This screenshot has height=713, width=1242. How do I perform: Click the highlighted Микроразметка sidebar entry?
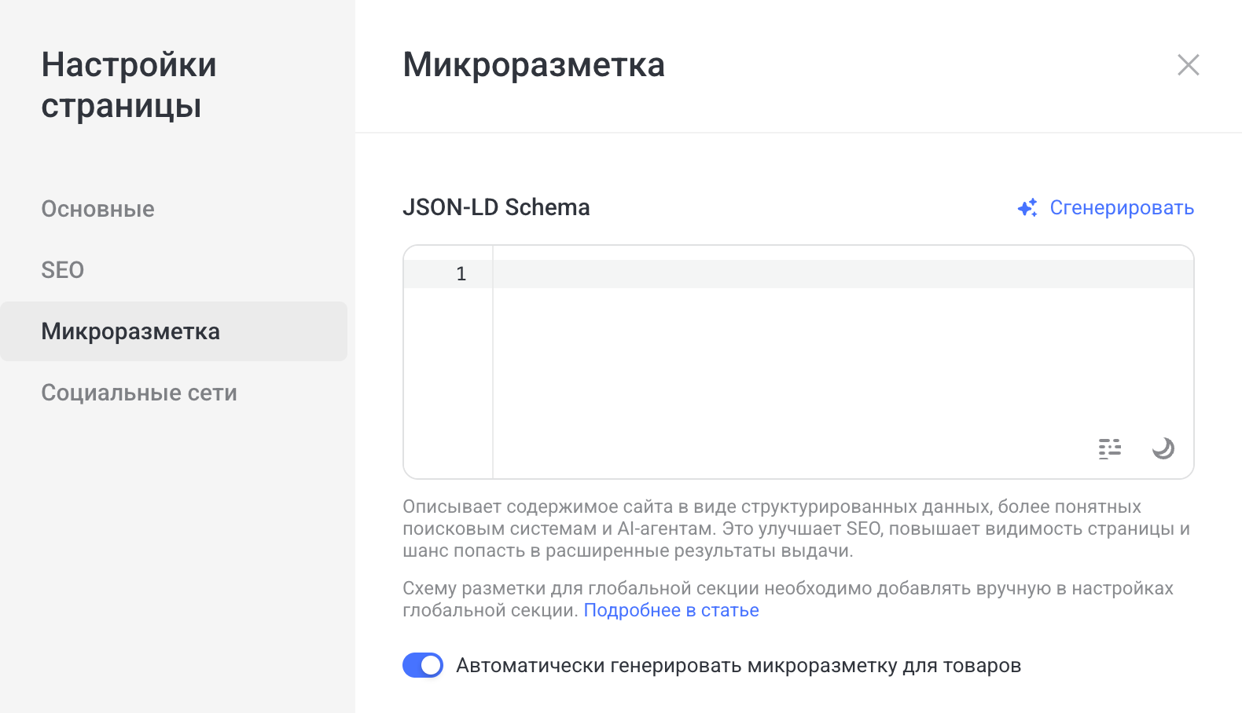[x=130, y=331]
